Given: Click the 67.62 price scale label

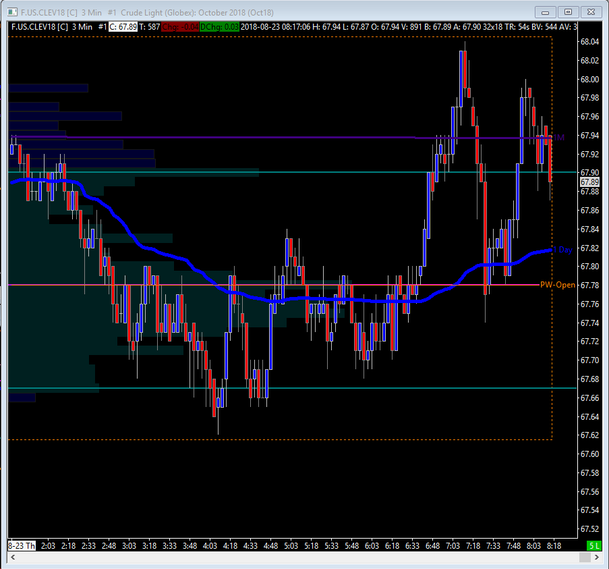Looking at the screenshot, I should pyautogui.click(x=589, y=435).
